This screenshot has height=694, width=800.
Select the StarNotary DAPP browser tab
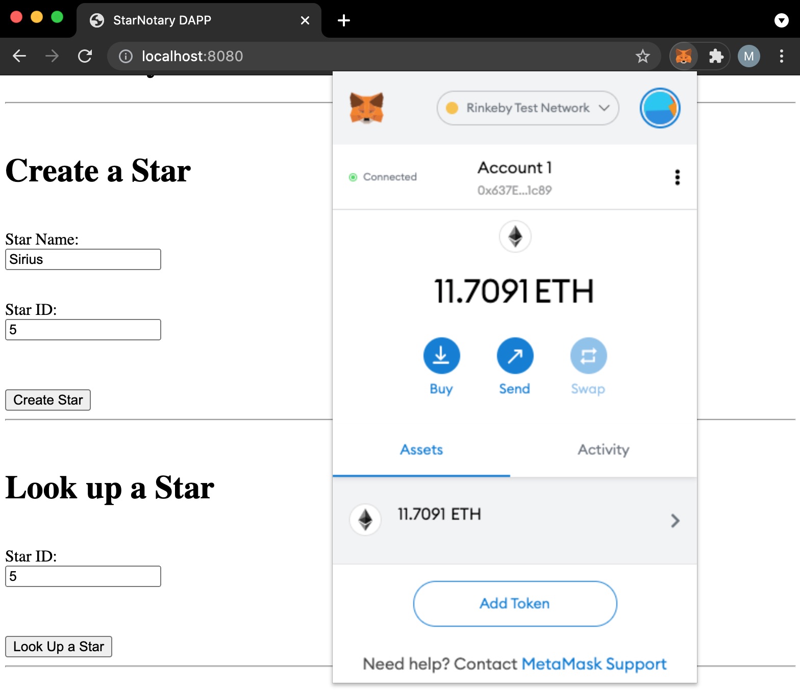tap(199, 20)
